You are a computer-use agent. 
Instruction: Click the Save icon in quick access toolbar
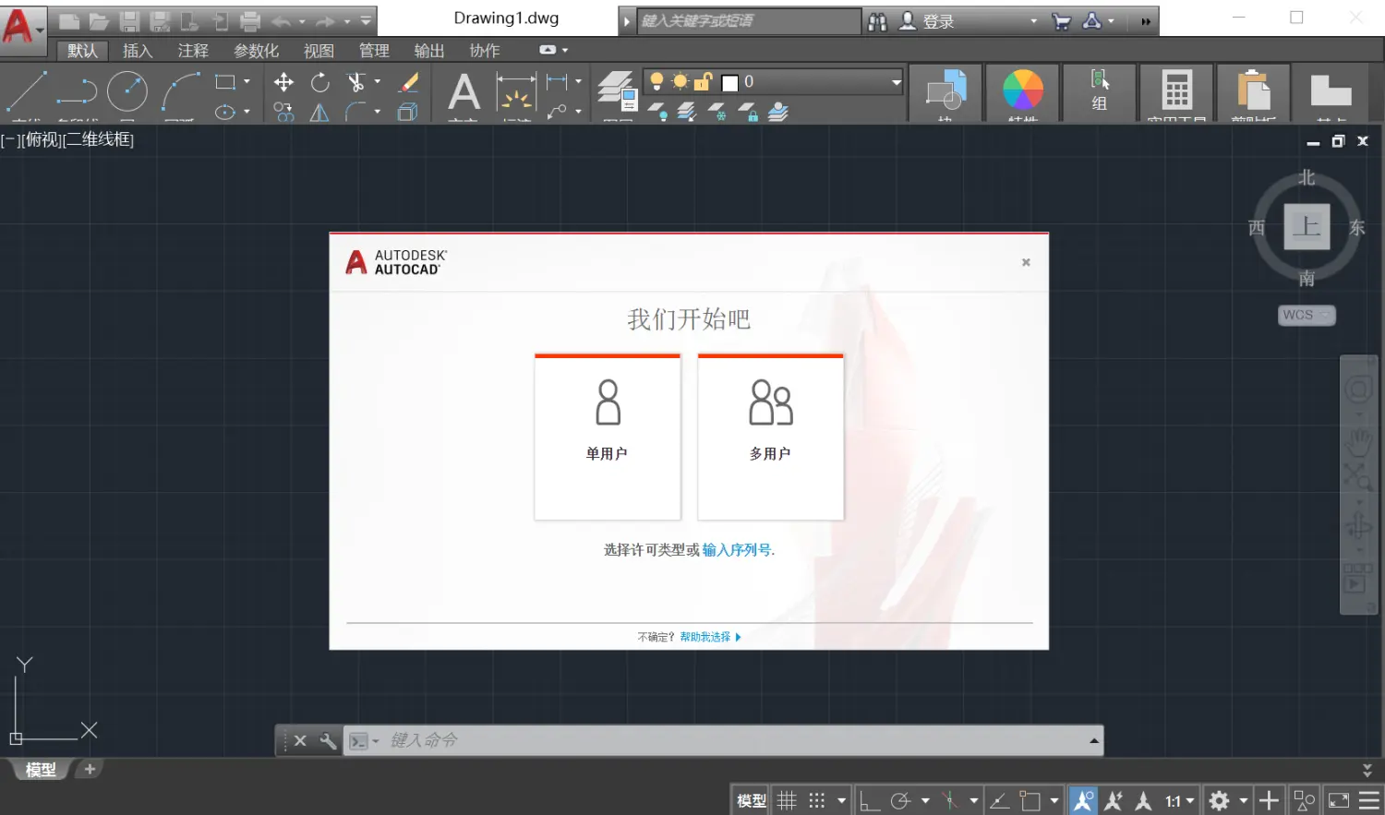[x=129, y=21]
